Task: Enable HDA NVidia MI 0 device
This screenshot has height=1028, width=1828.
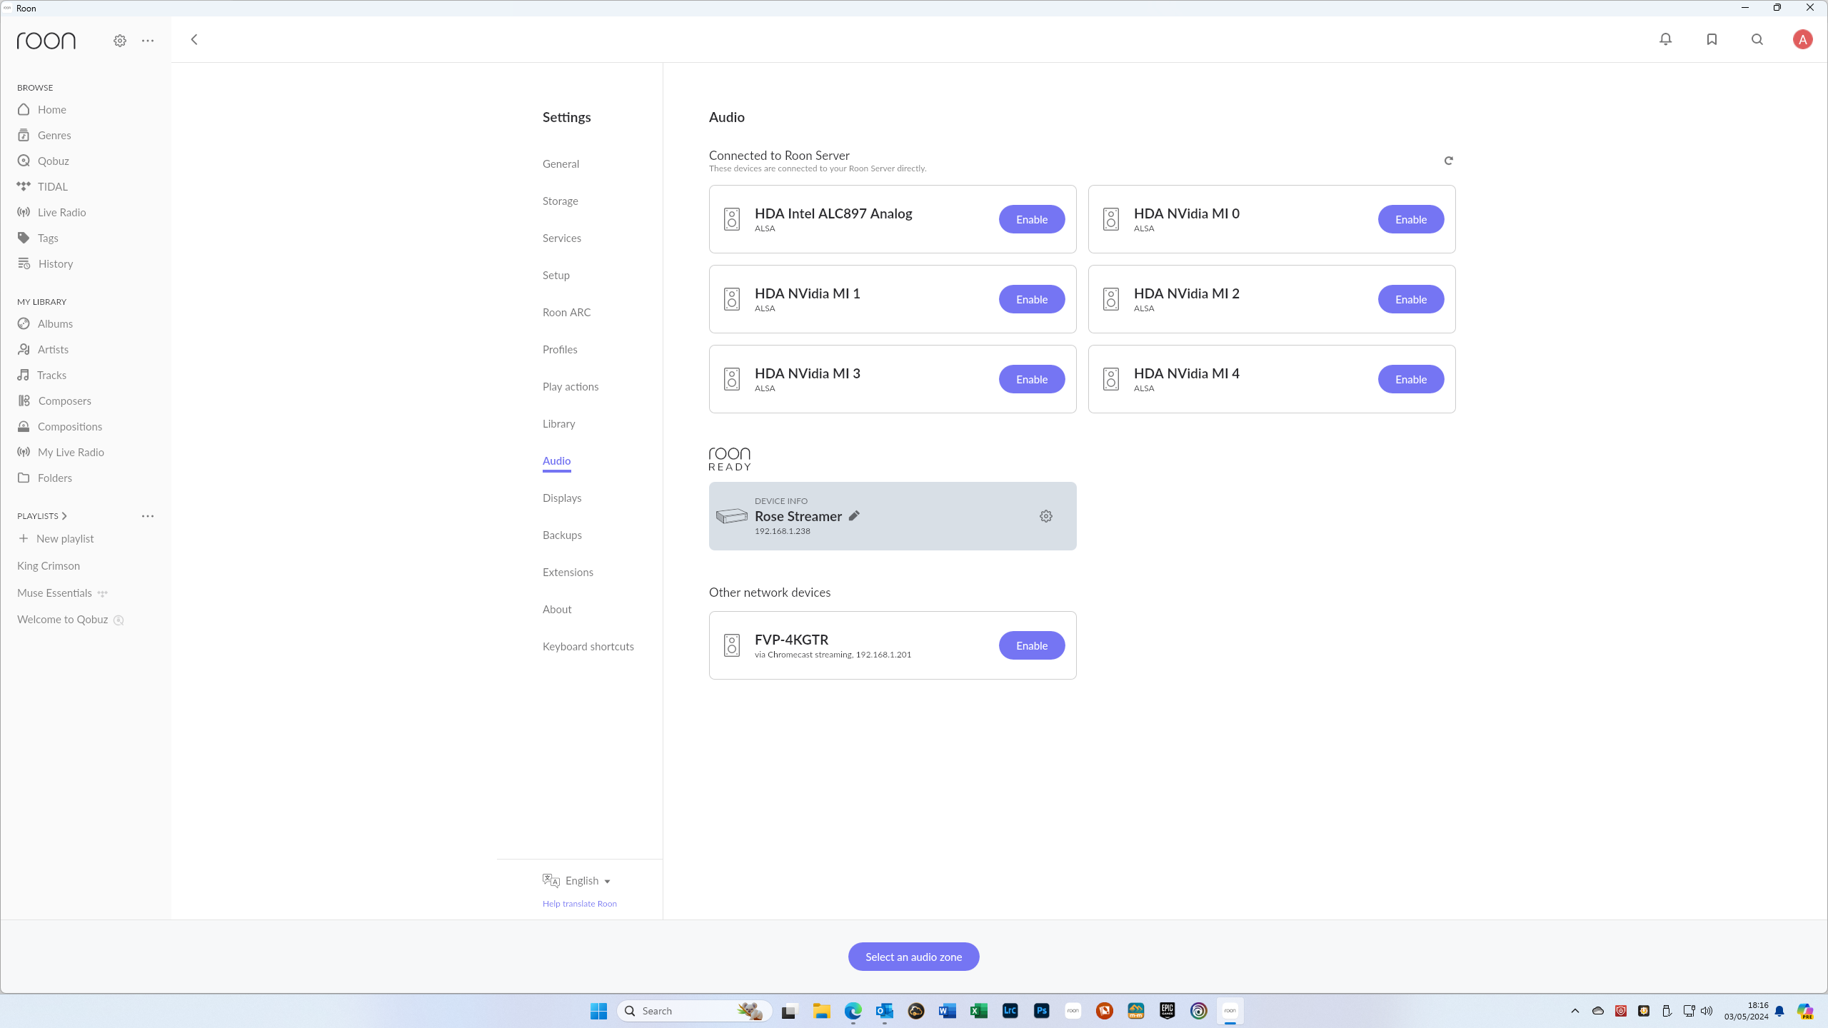Action: point(1411,219)
